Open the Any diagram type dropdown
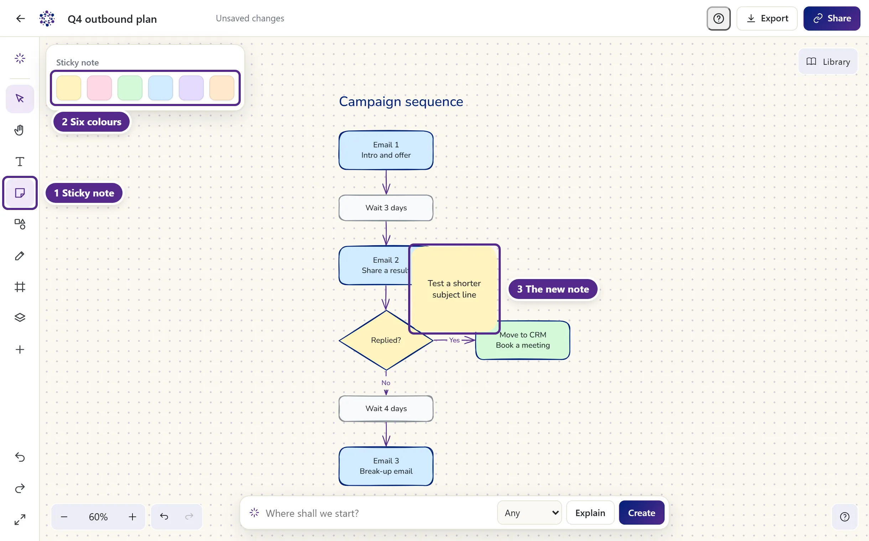 point(529,513)
